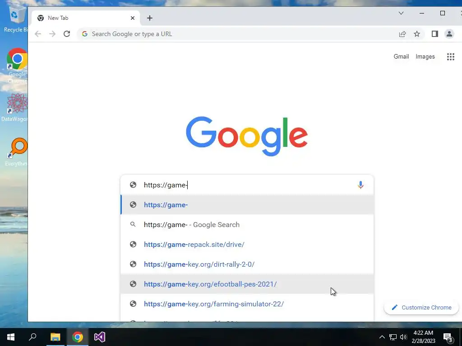Image resolution: width=462 pixels, height=346 pixels.
Task: Click Customize Chrome button
Action: (x=421, y=307)
